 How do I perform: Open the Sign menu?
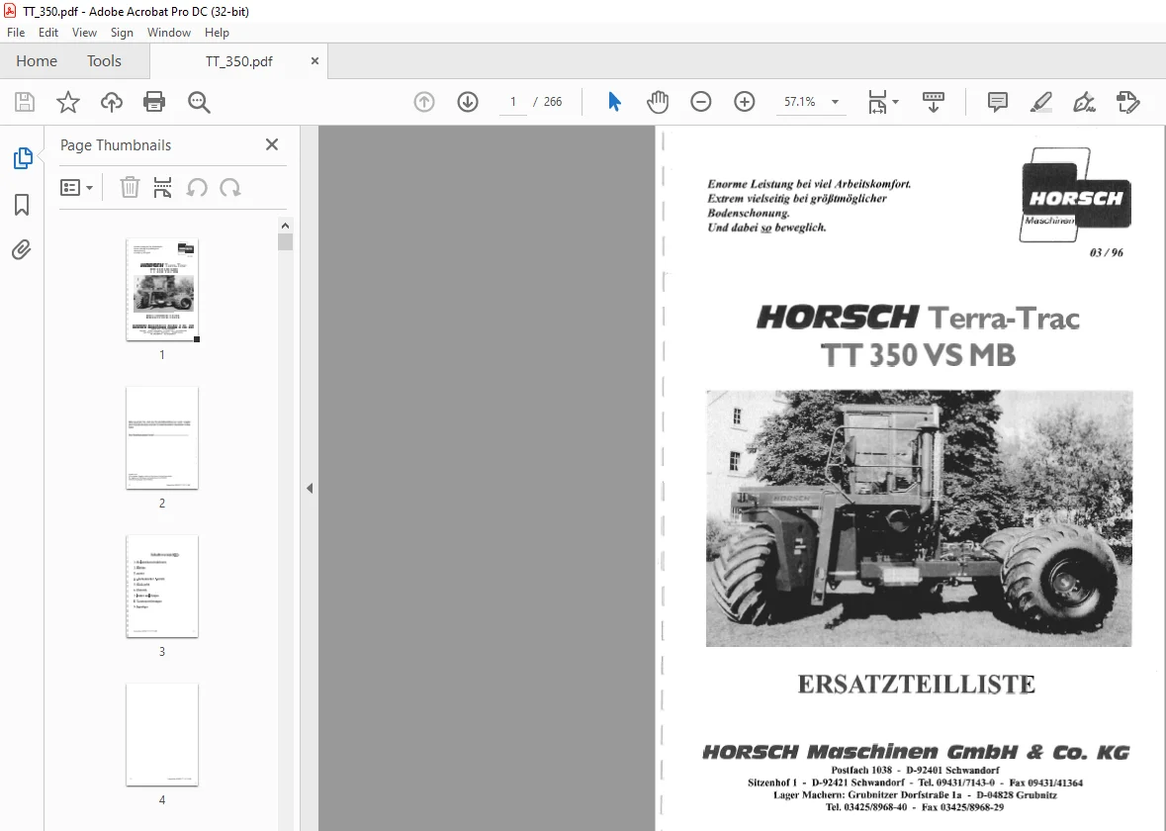tap(122, 33)
